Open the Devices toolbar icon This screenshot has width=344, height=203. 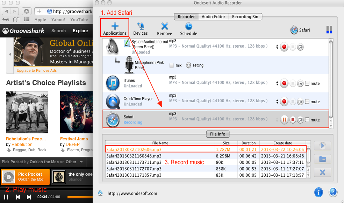pos(141,28)
